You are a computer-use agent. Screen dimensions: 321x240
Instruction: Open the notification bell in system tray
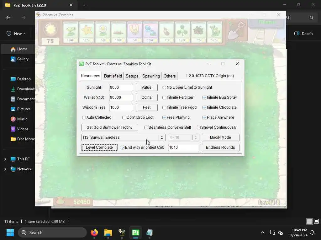tap(312, 232)
